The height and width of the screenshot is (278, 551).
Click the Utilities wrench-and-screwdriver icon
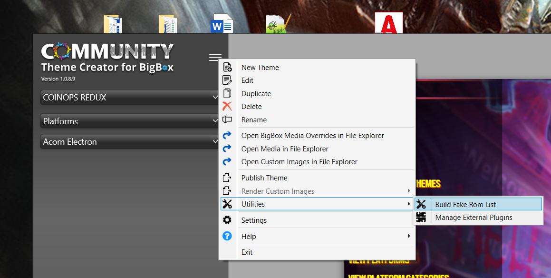(227, 204)
